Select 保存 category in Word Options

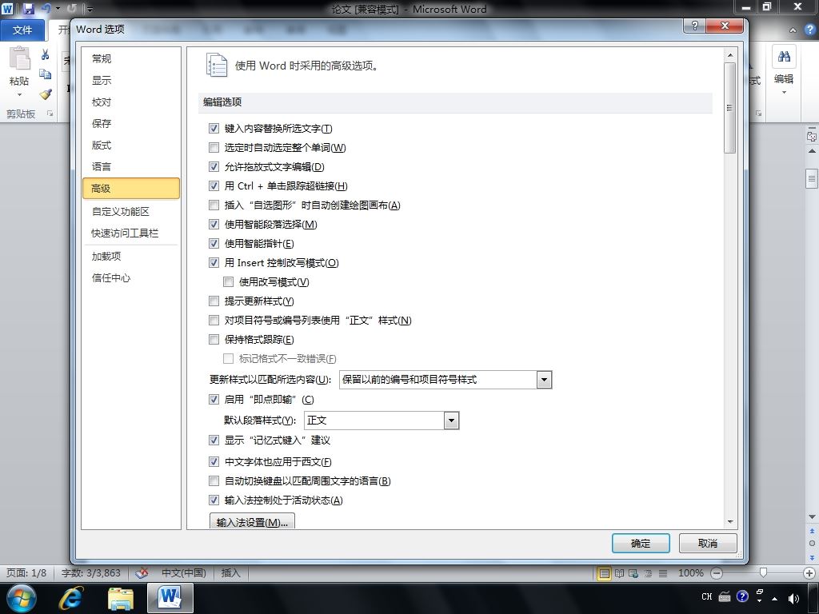(131, 123)
